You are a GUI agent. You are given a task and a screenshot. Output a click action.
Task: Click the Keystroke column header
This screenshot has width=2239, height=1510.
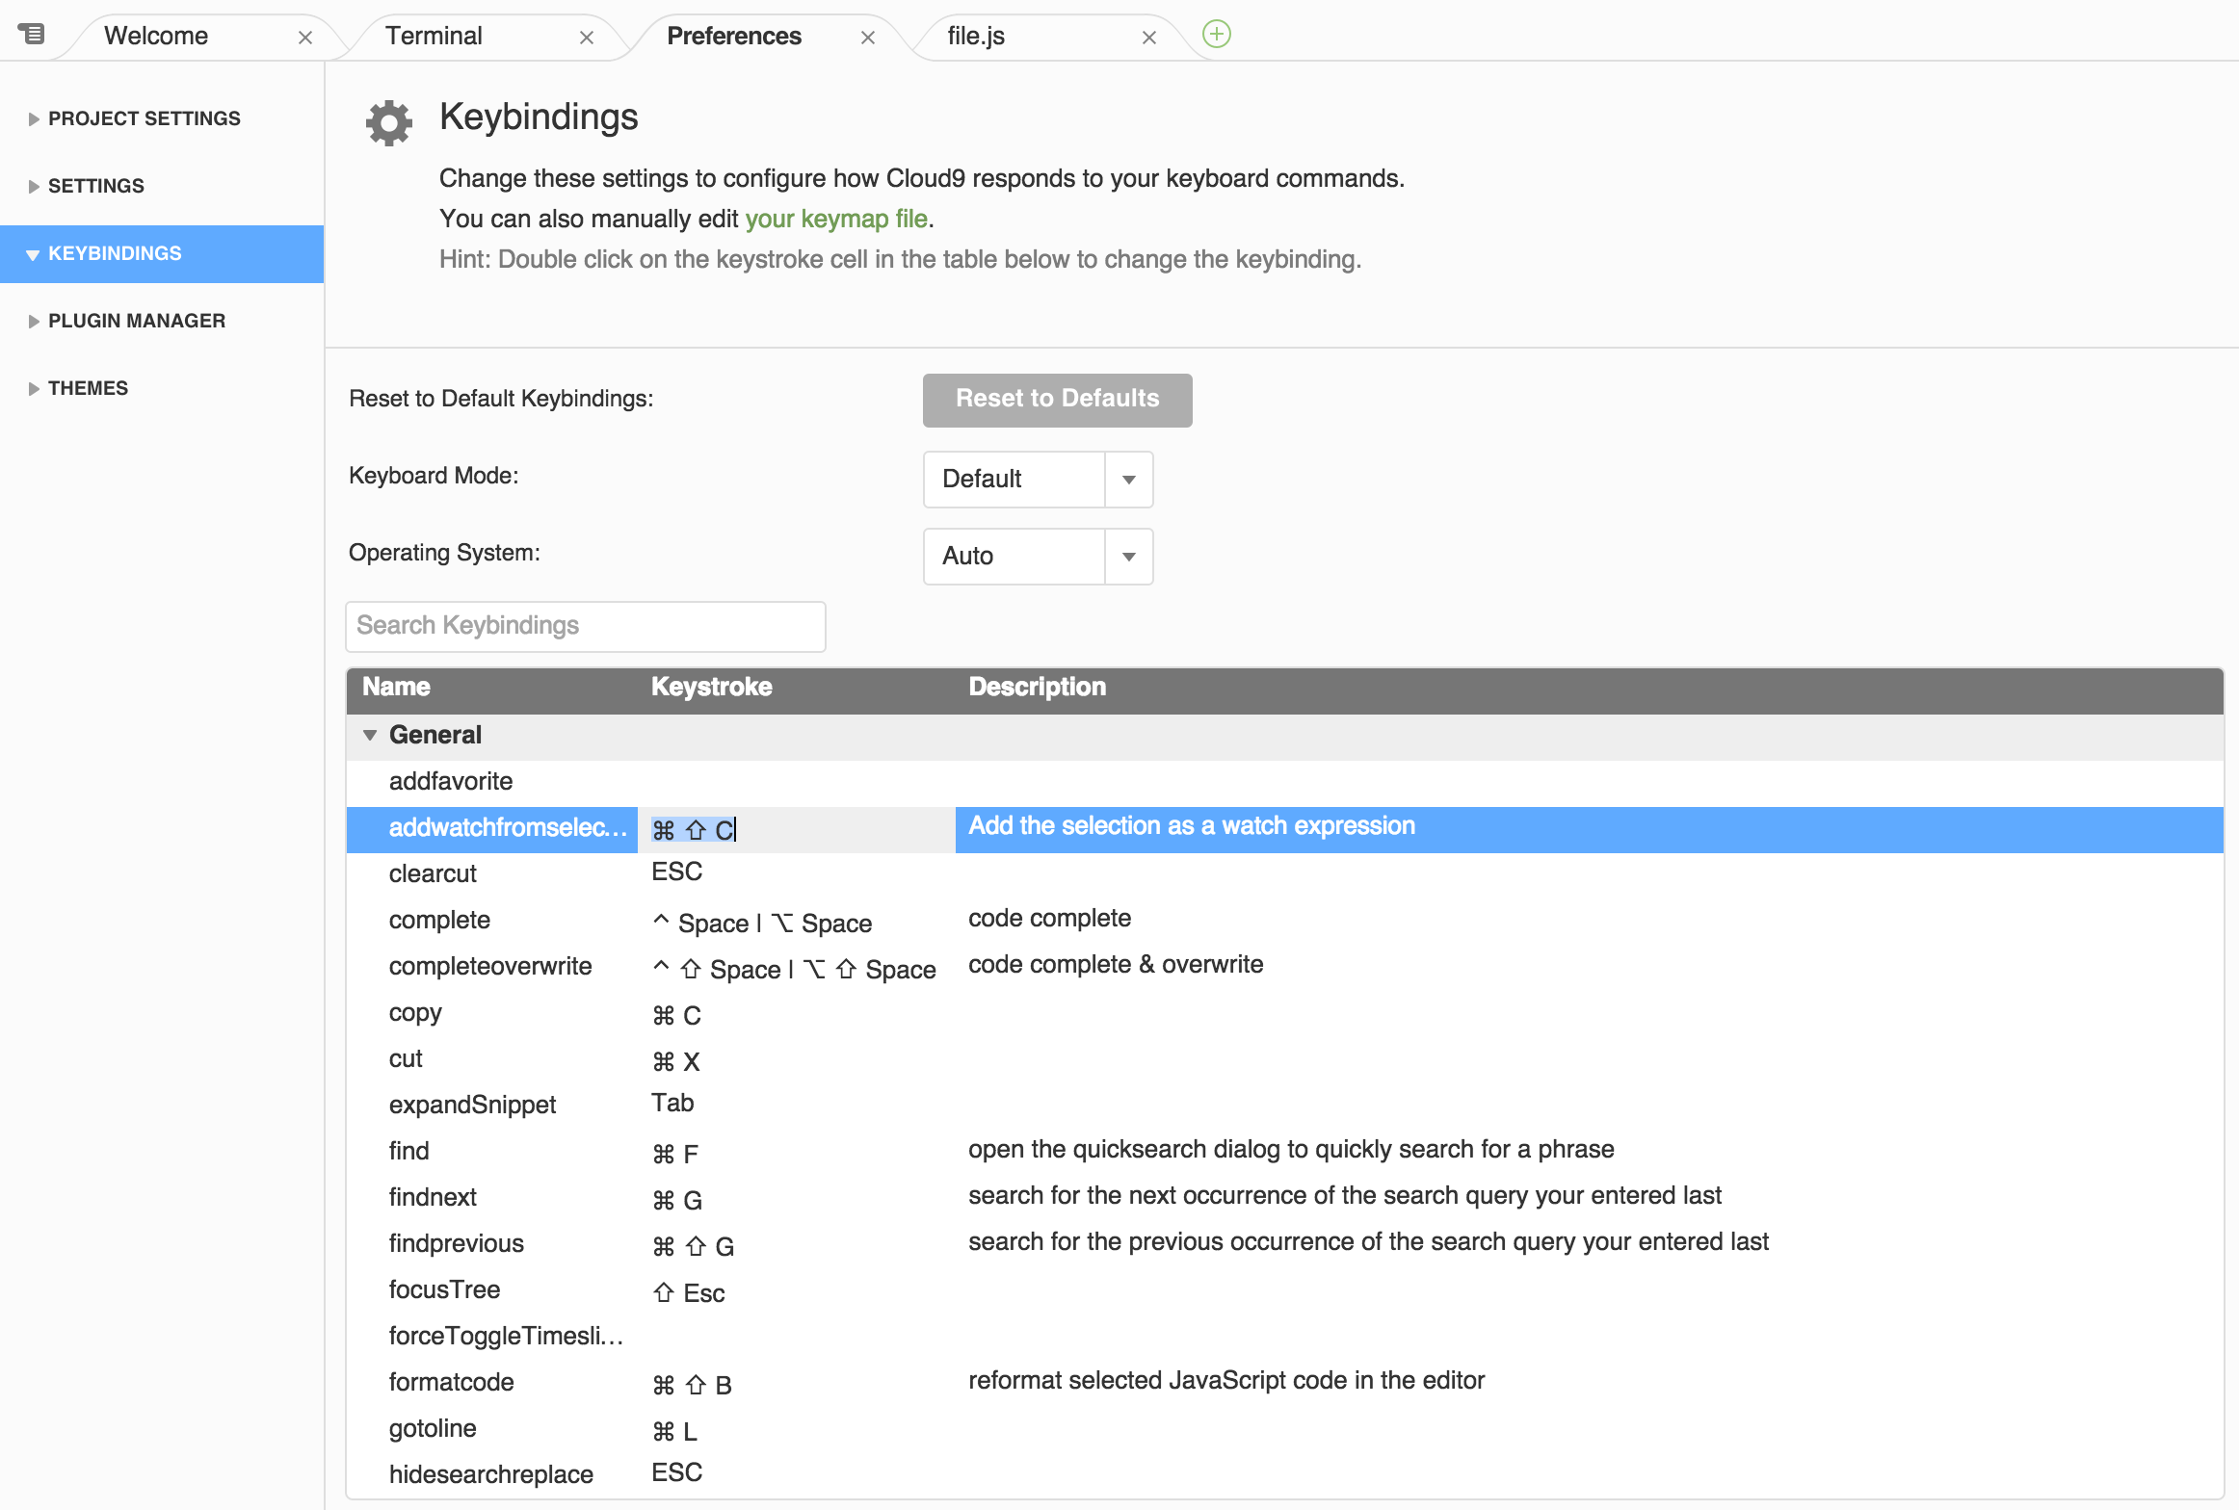pyautogui.click(x=711, y=688)
